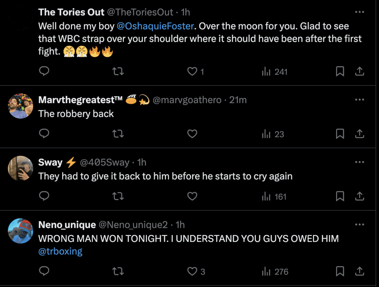Expand the three-dot menu on Sway's tweet

pyautogui.click(x=359, y=162)
